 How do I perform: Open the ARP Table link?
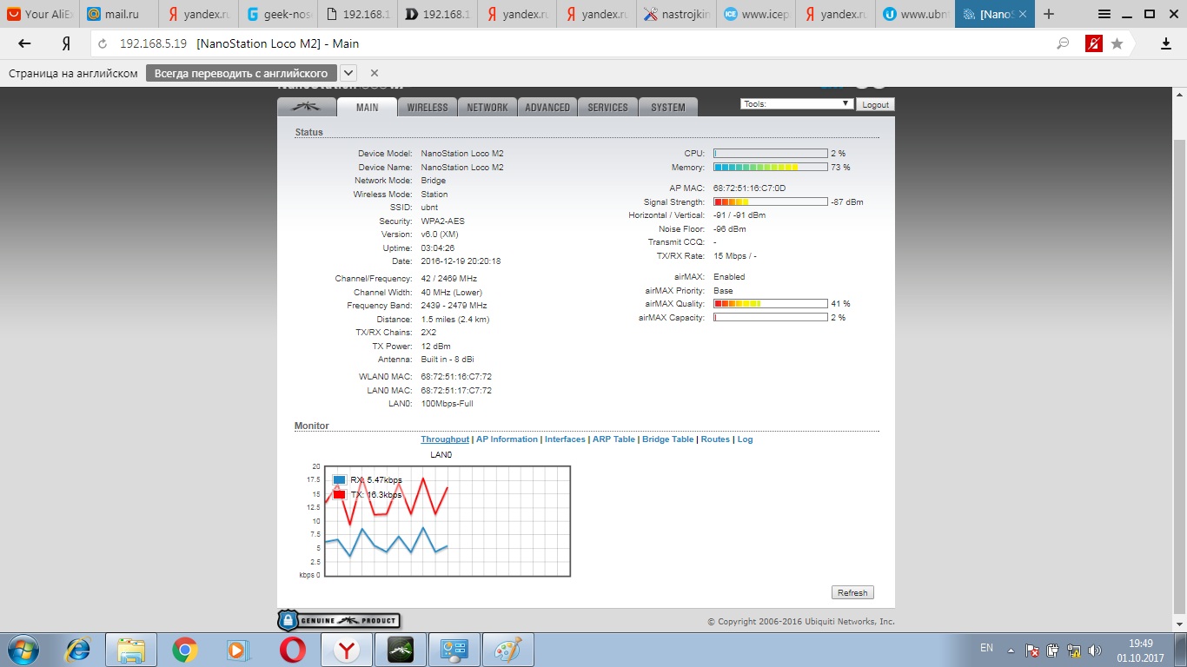tap(613, 439)
